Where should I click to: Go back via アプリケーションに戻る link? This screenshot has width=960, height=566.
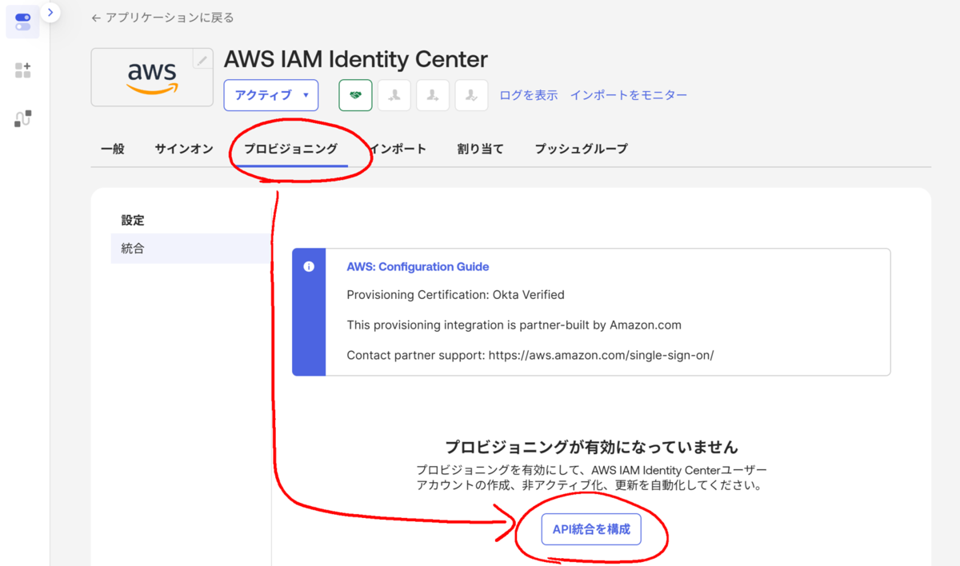pos(162,18)
